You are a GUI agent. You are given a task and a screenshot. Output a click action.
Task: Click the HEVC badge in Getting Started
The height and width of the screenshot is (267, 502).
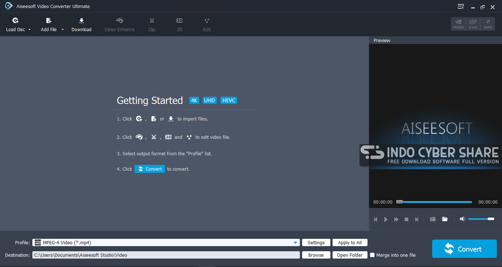tap(229, 101)
